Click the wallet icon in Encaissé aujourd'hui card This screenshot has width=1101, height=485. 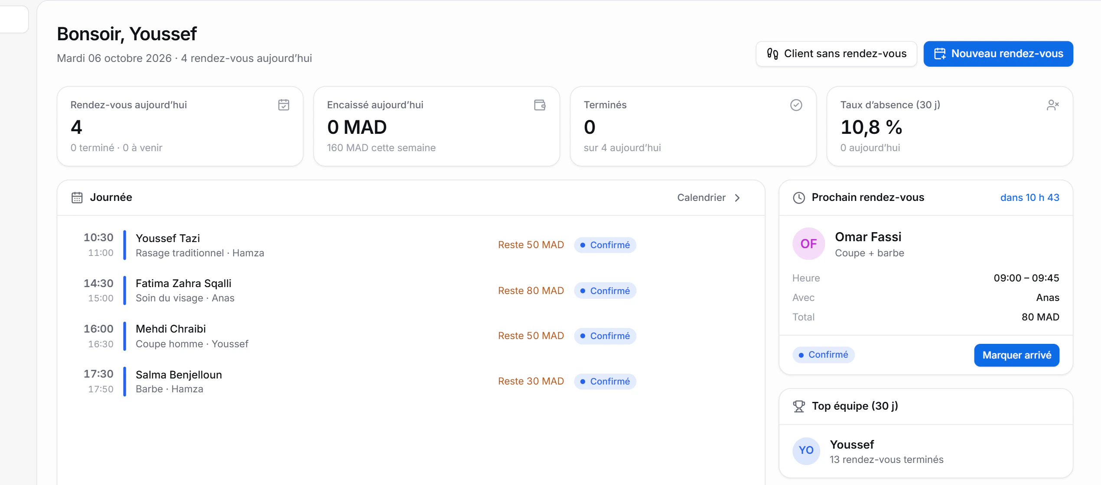(x=540, y=105)
